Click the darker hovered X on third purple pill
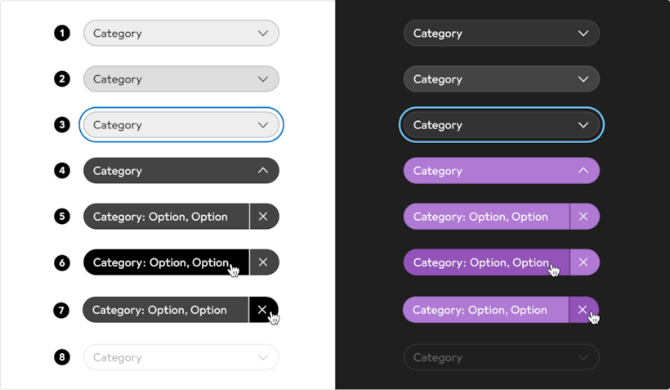The height and width of the screenshot is (390, 670). click(x=583, y=310)
